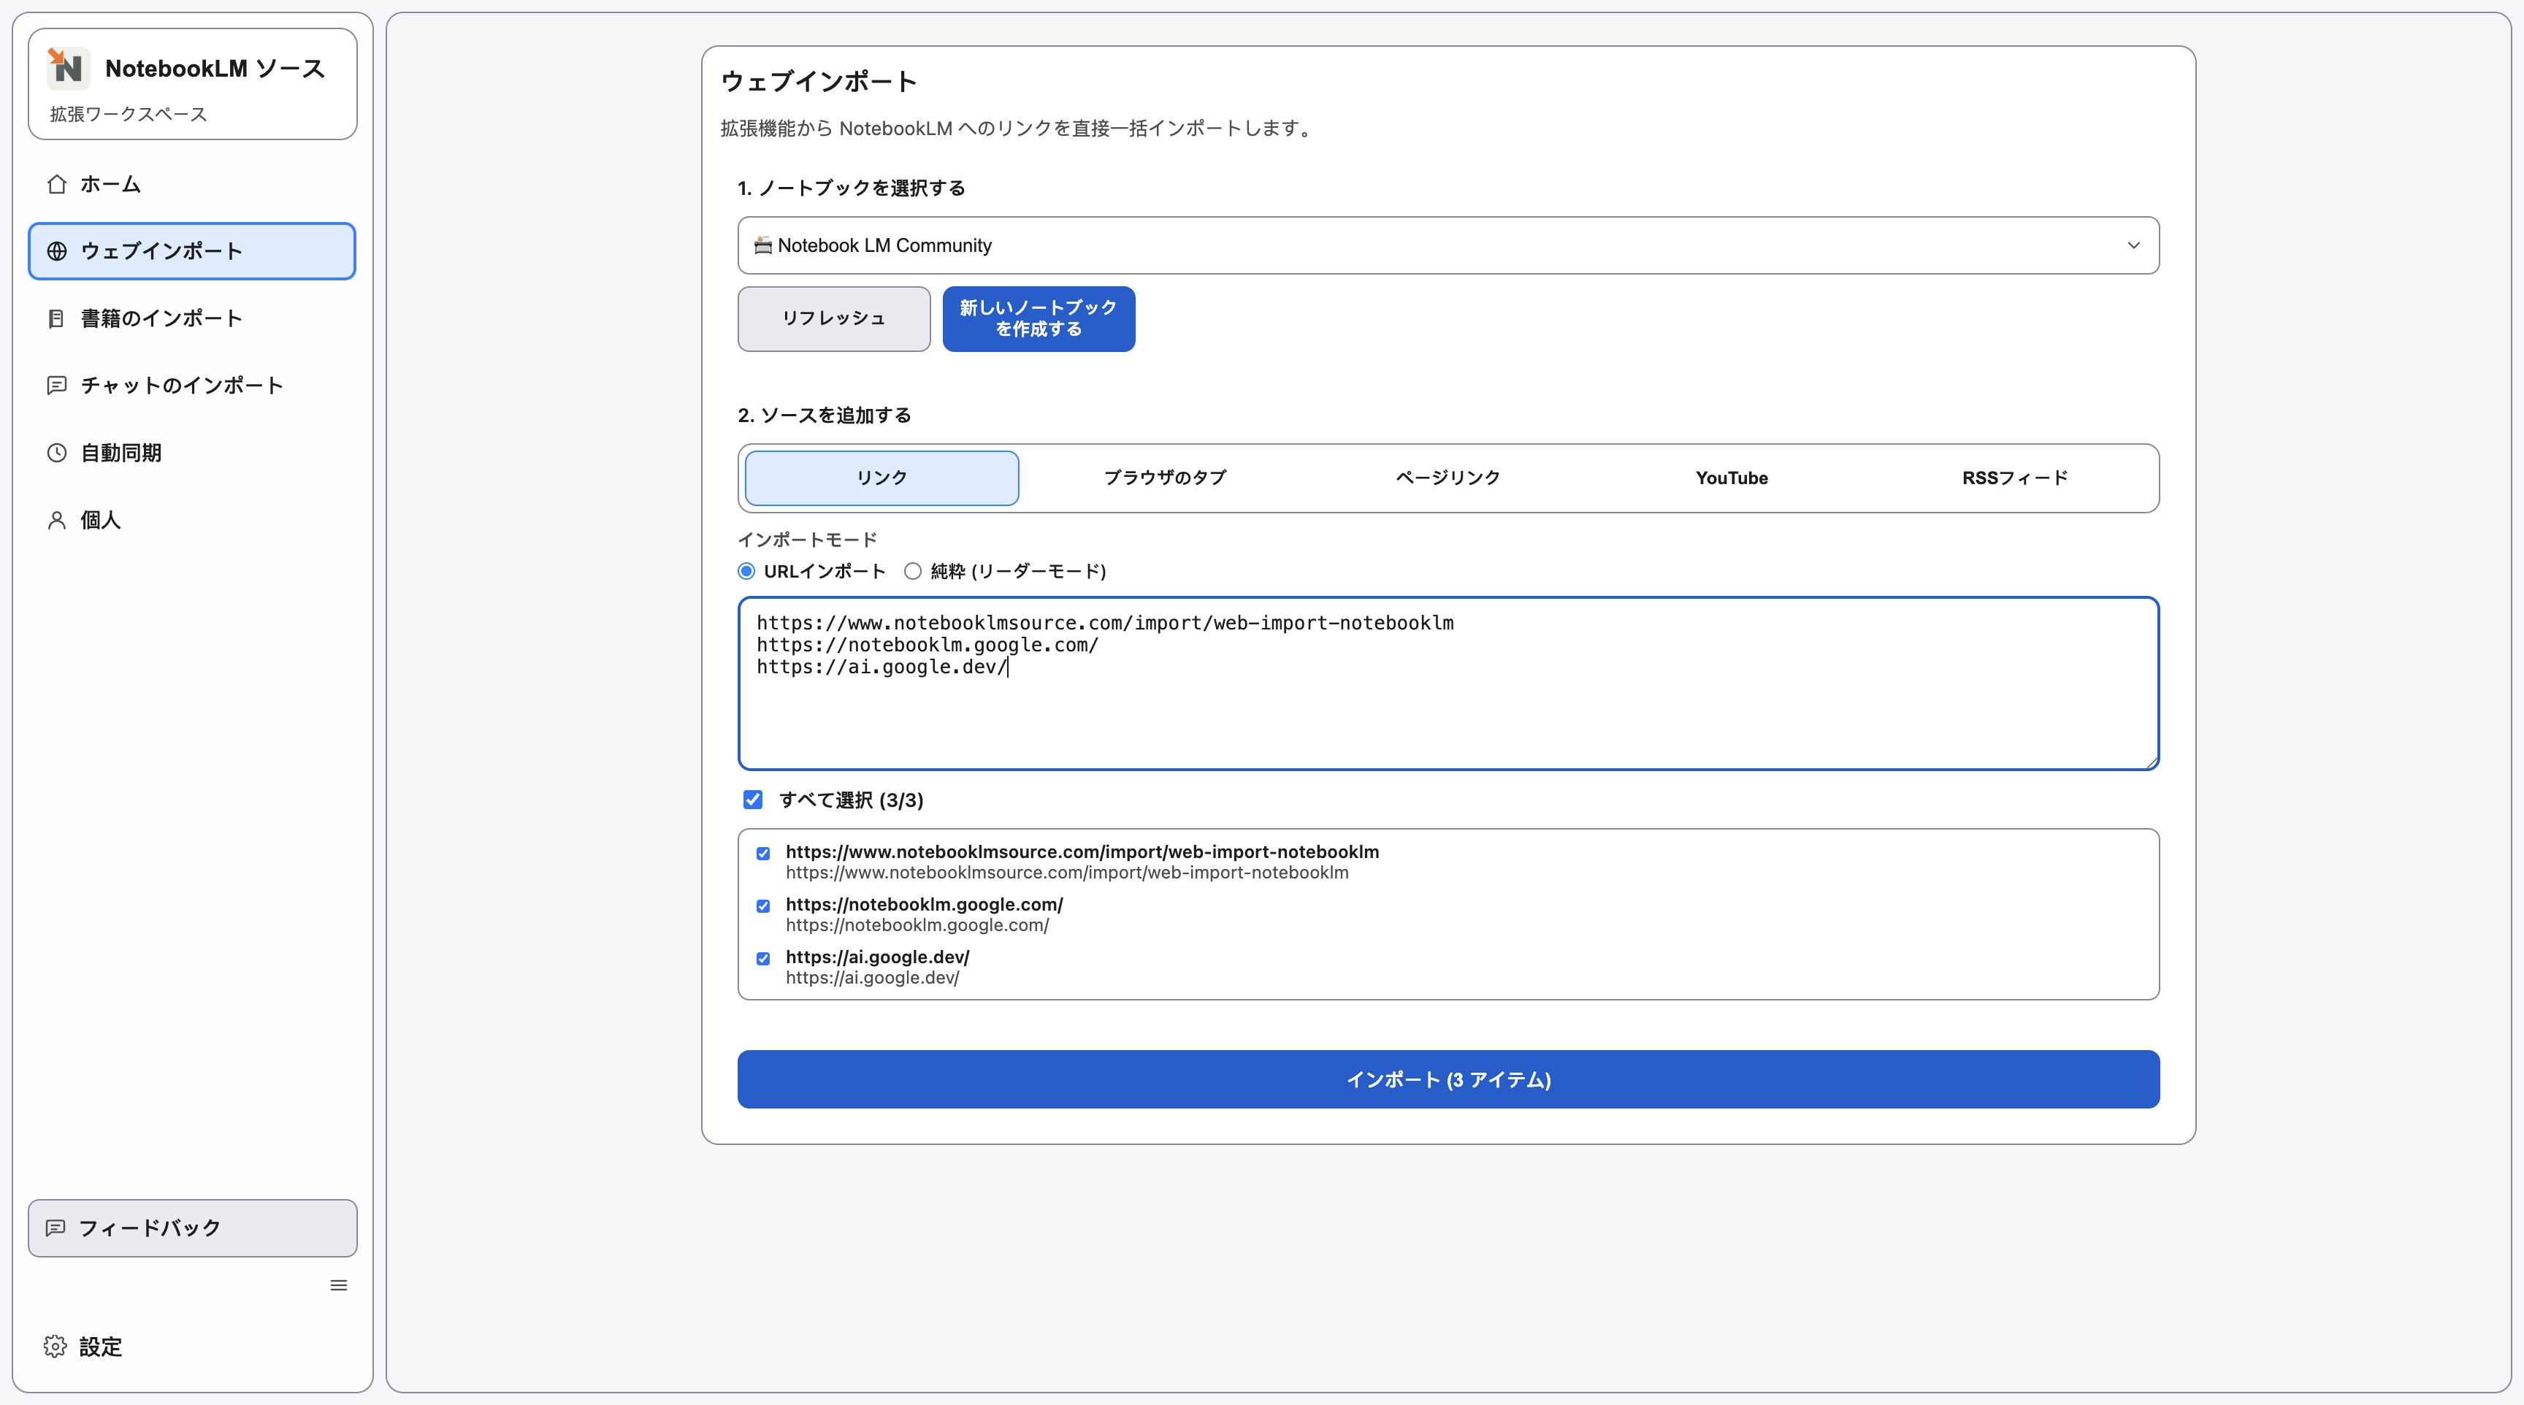Open the フィードバック feedback panel
Viewport: 2524px width, 1405px height.
pyautogui.click(x=191, y=1228)
